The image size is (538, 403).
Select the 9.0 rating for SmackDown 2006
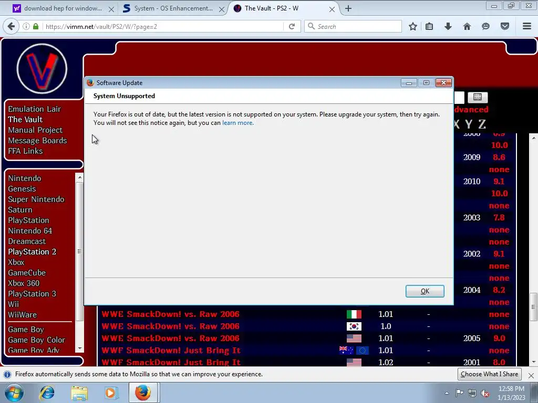tap(499, 338)
